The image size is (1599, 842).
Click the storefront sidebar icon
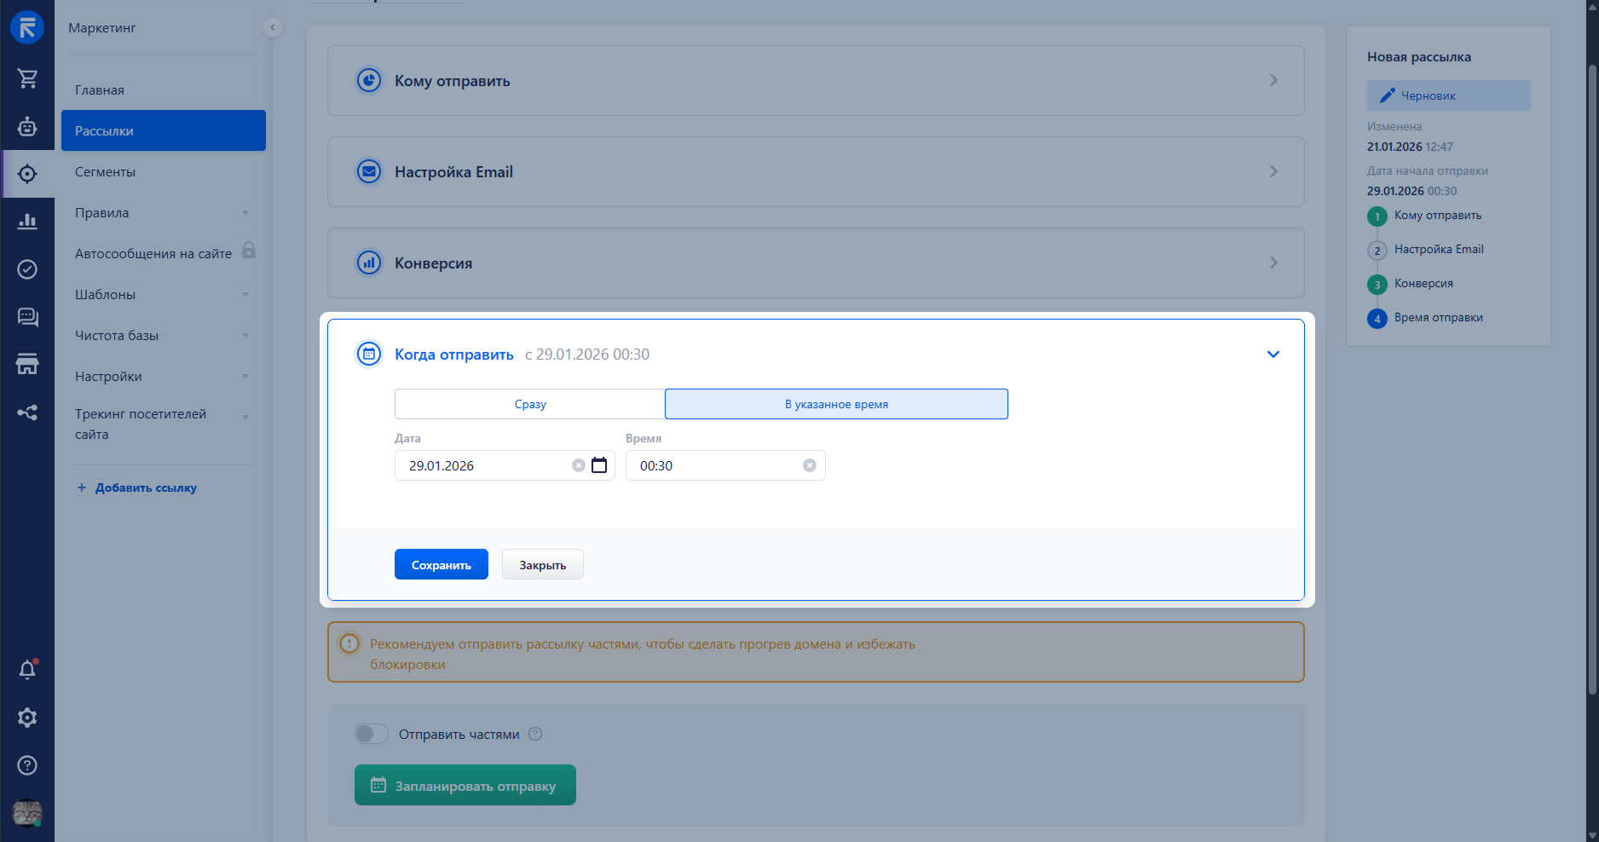pos(27,365)
